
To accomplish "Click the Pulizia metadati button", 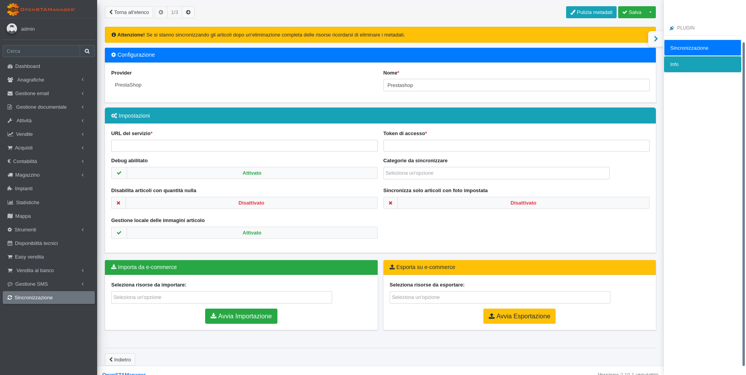I will tap(591, 12).
